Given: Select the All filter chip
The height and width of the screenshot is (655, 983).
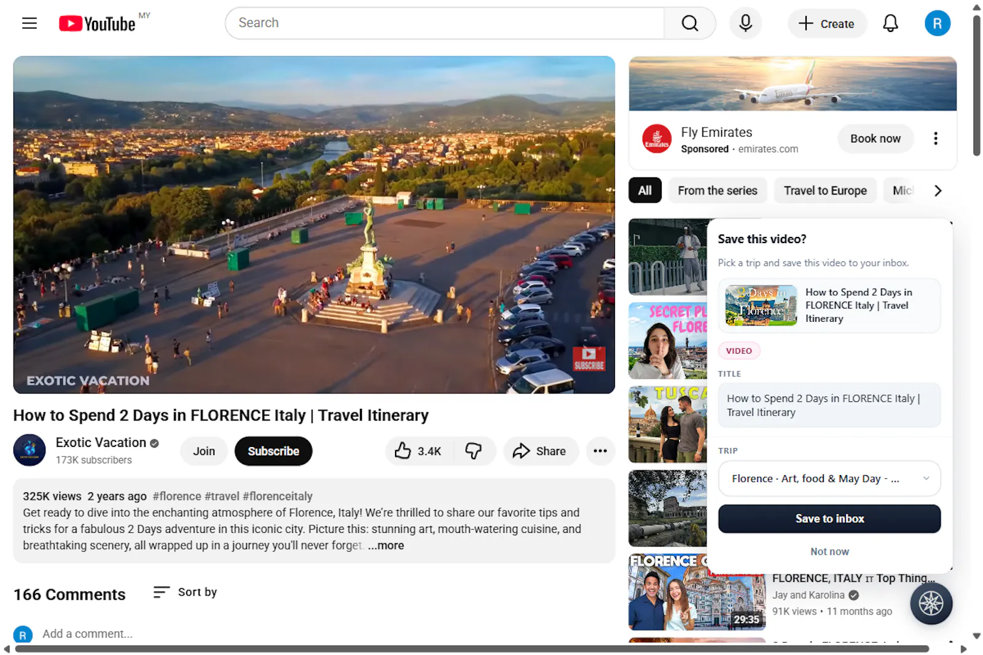Looking at the screenshot, I should [644, 191].
